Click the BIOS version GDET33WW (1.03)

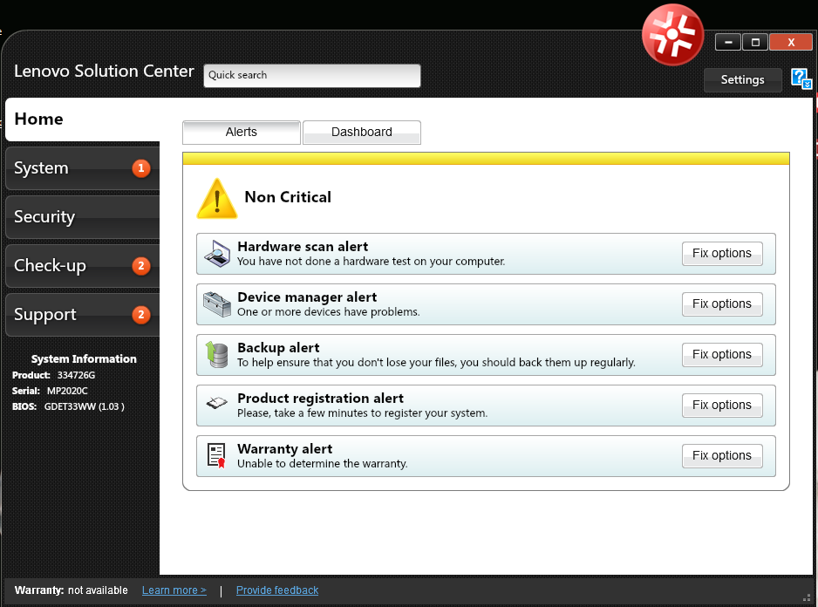click(84, 406)
